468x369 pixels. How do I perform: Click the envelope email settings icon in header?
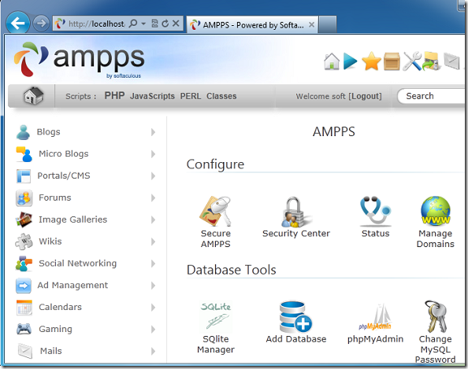pyautogui.click(x=452, y=61)
